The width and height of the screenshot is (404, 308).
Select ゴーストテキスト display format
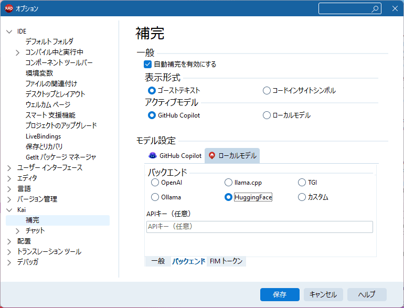pyautogui.click(x=152, y=90)
